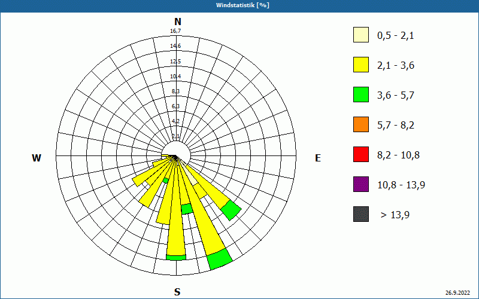The width and height of the screenshot is (479, 299).
Task: Click the 16,7 ring scale label
Action: point(175,31)
